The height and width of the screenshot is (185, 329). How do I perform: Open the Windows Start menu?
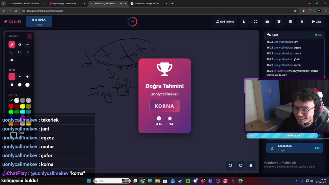point(89,181)
